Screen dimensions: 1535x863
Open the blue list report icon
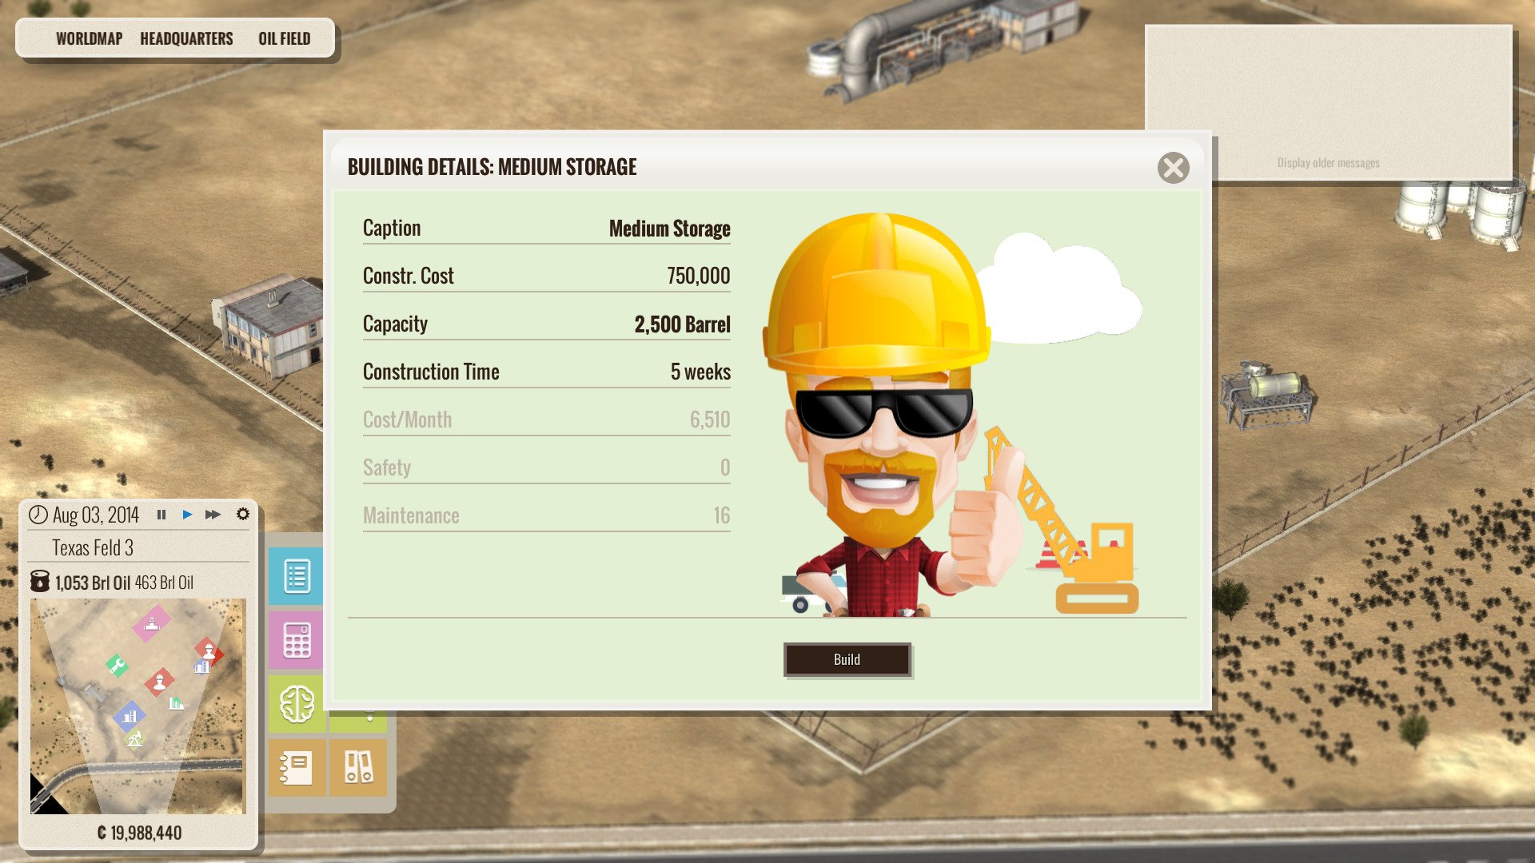(296, 575)
